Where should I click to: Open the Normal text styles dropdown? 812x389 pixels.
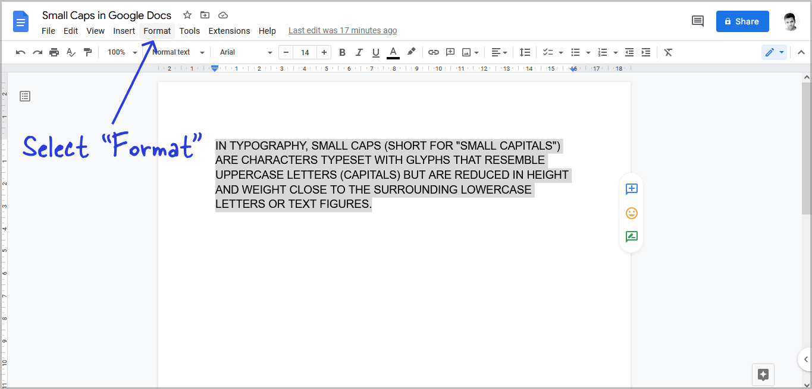click(178, 52)
